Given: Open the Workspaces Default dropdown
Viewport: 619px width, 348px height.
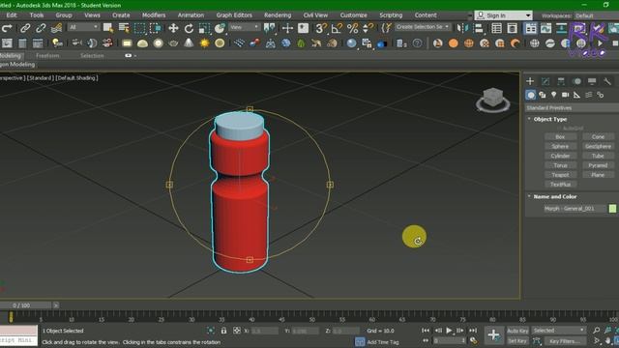Looking at the screenshot, I should coord(596,15).
